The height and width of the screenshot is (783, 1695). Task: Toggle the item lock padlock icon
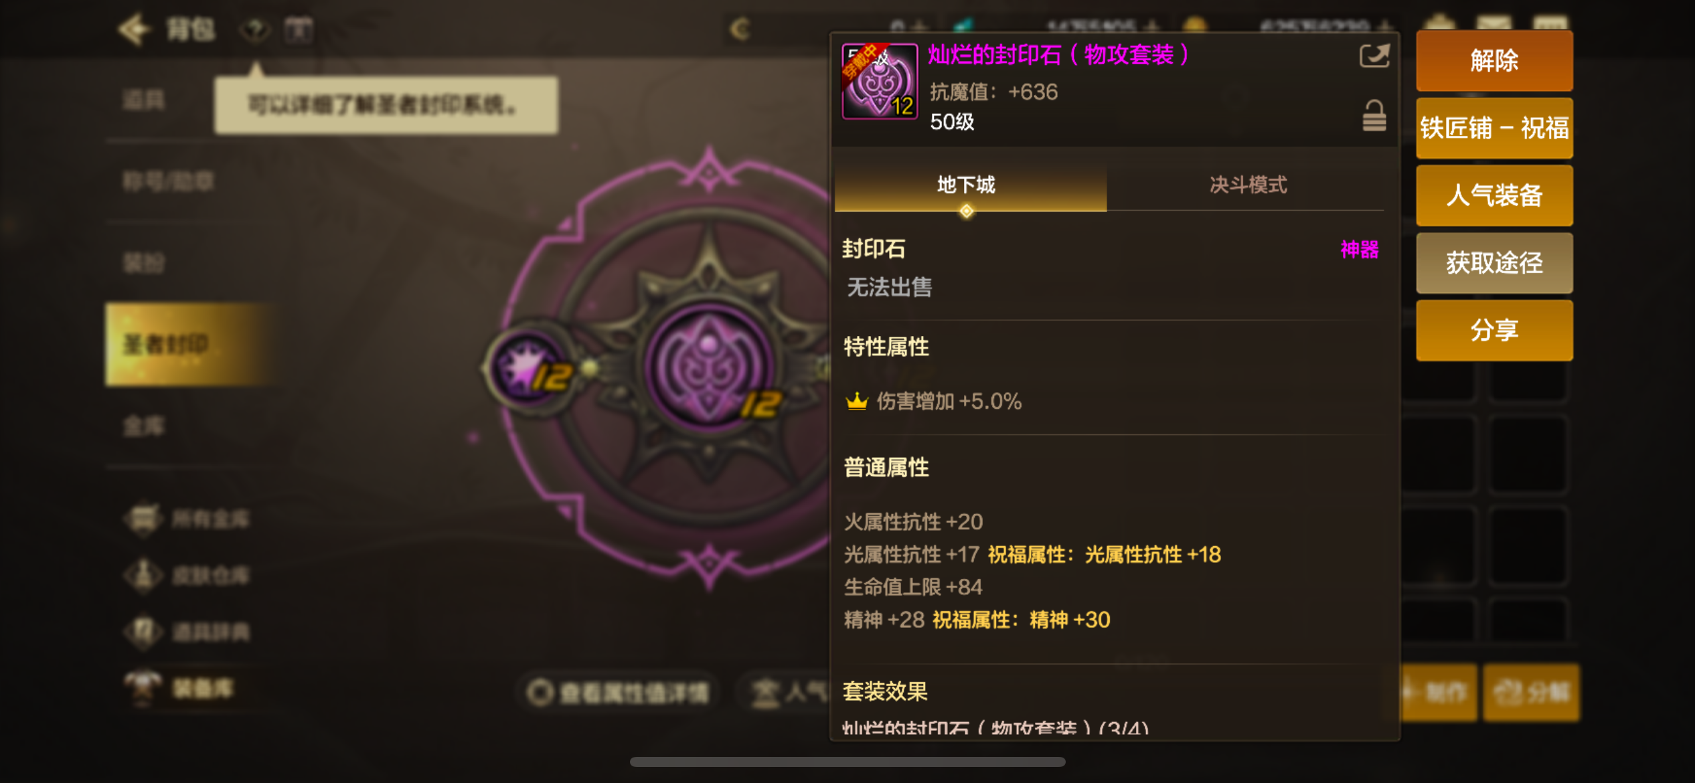(x=1374, y=116)
